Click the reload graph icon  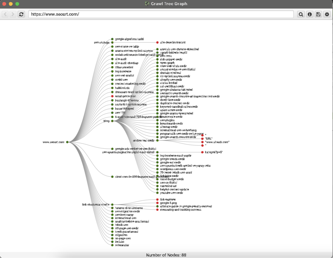click(x=21, y=14)
